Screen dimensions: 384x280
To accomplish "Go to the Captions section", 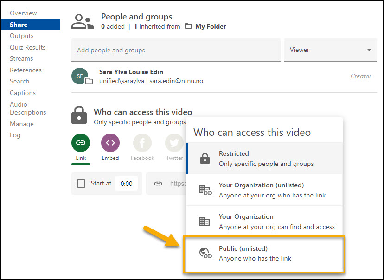I will tap(23, 93).
